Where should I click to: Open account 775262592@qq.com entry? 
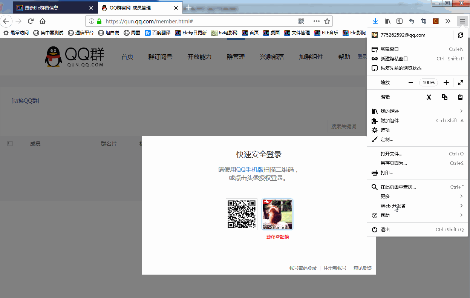click(411, 35)
